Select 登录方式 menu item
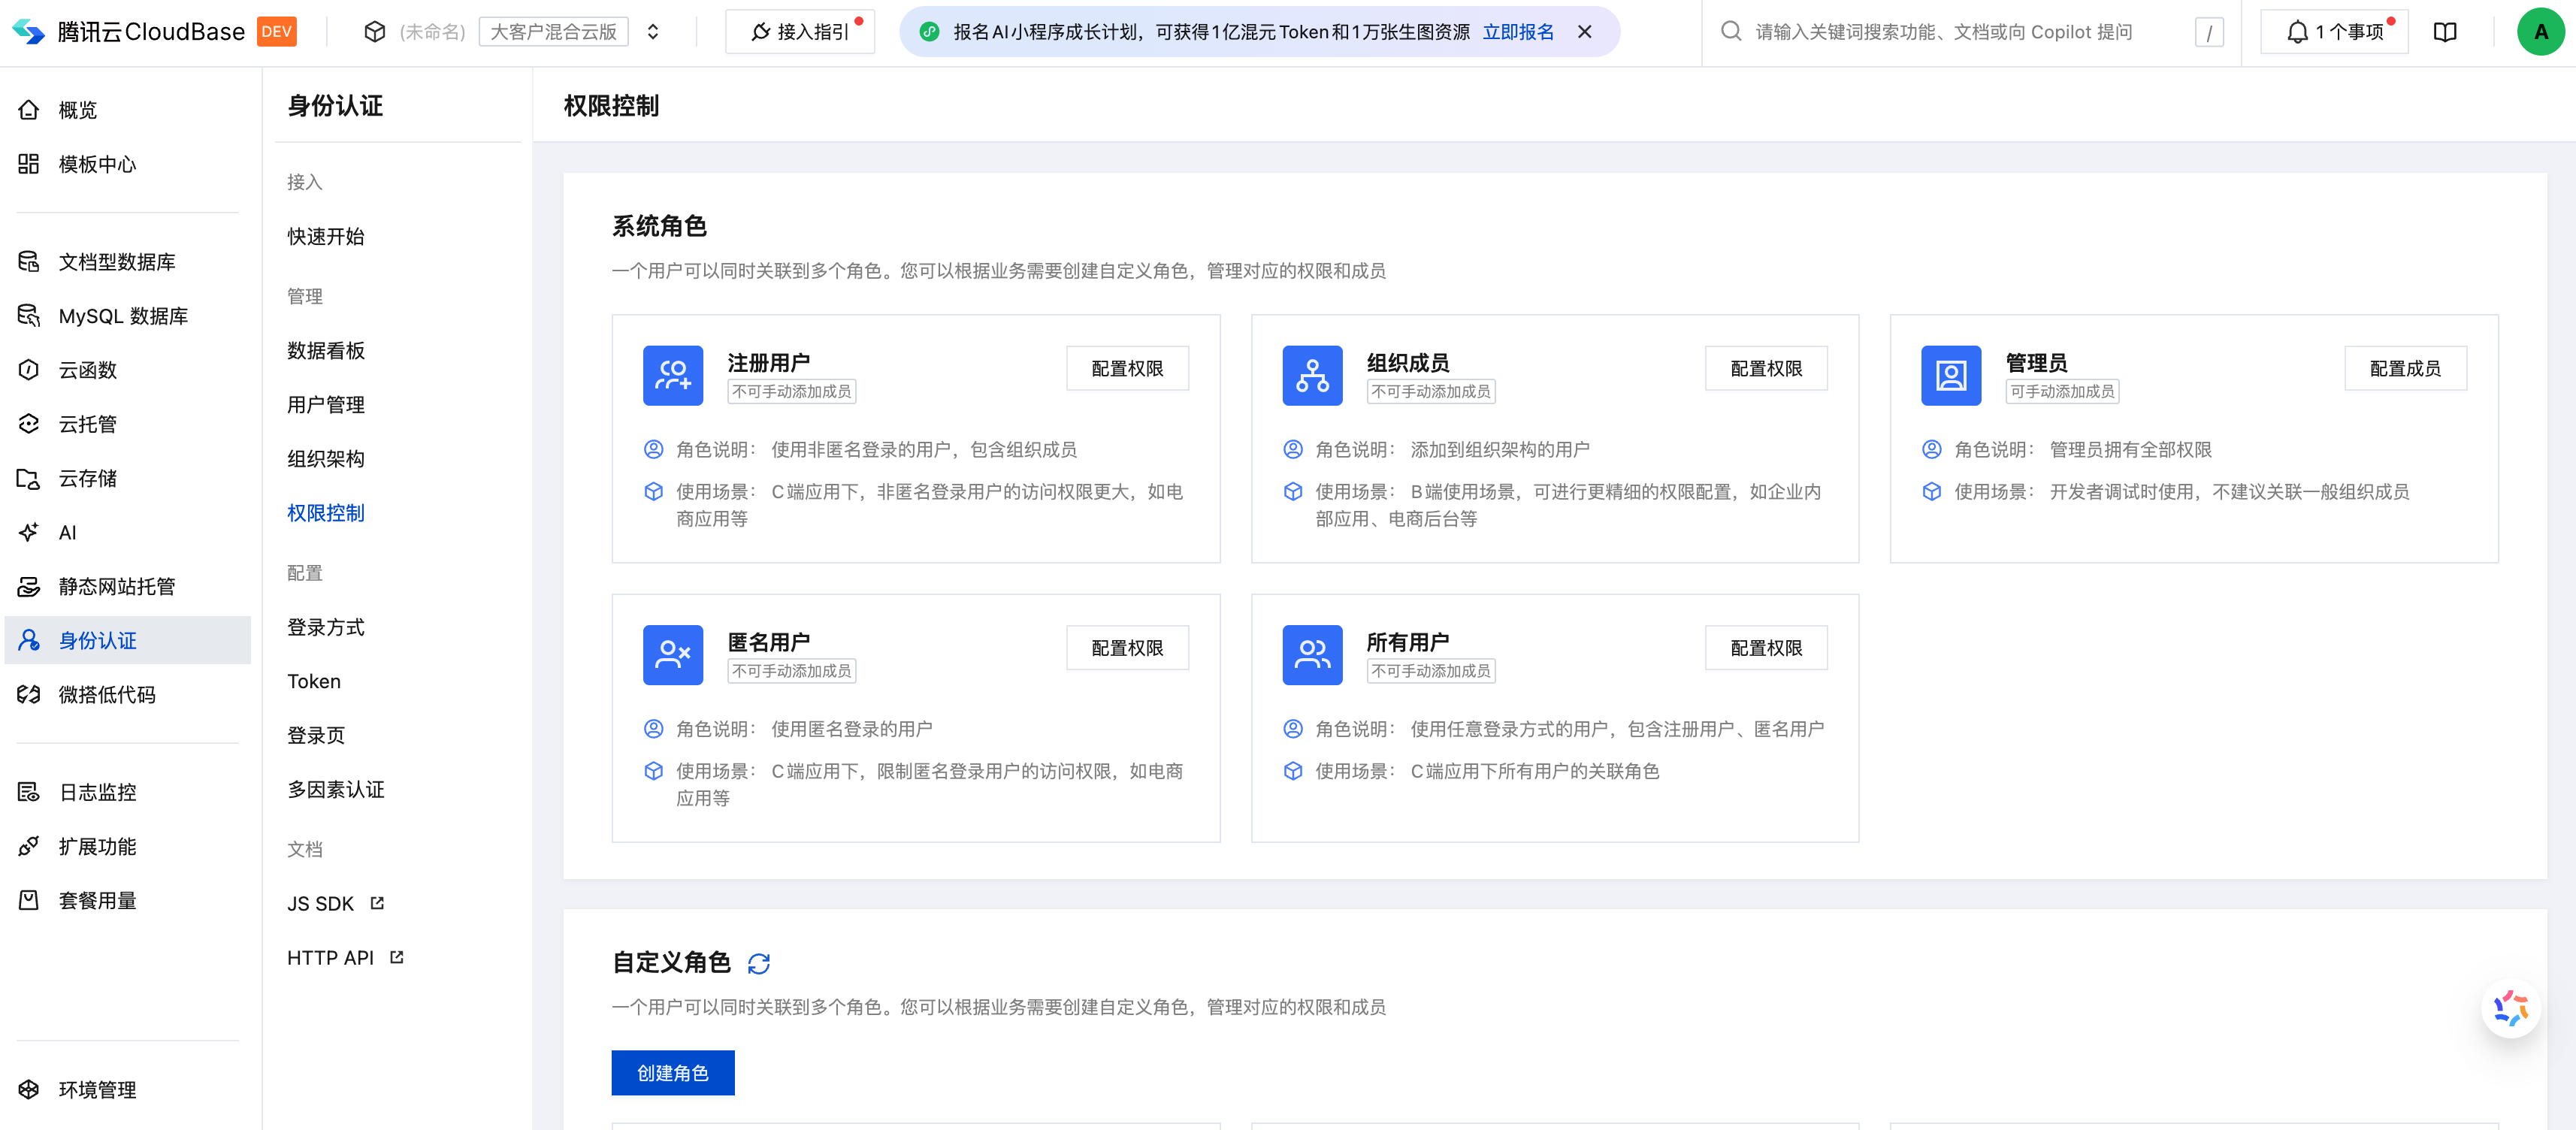The width and height of the screenshot is (2576, 1130). coord(326,627)
